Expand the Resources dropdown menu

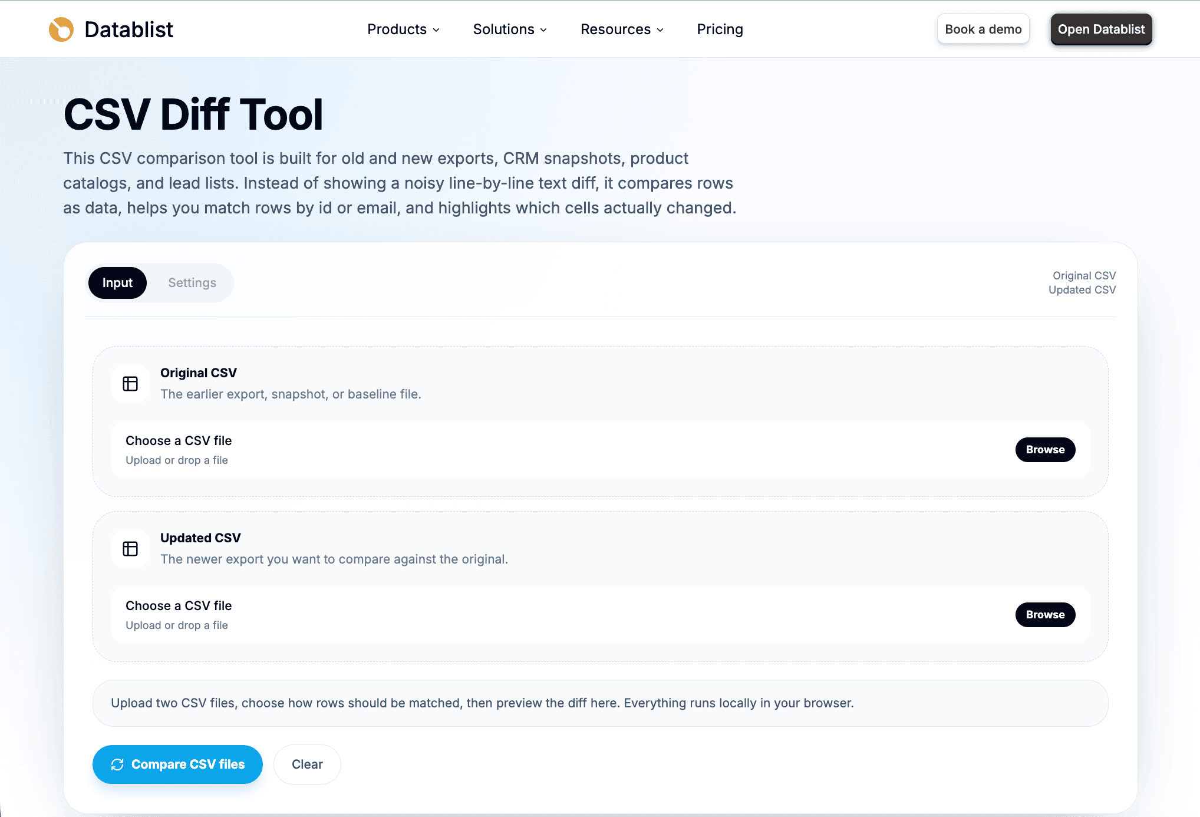click(622, 29)
